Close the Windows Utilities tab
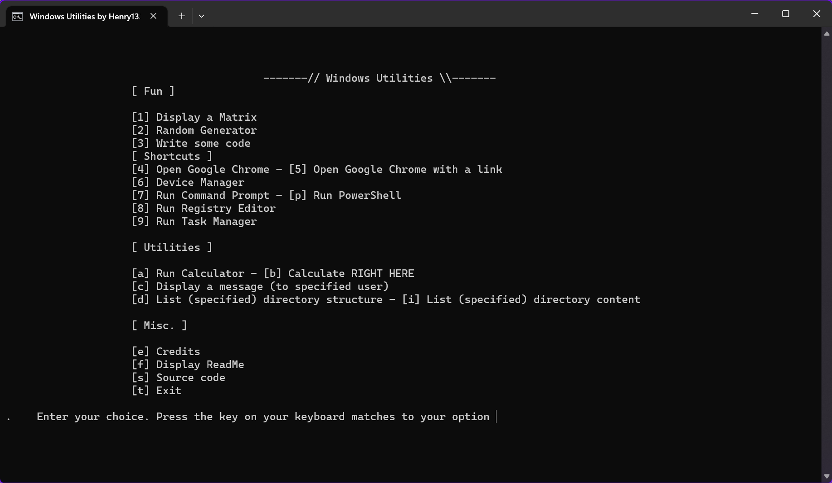The image size is (832, 483). tap(153, 16)
